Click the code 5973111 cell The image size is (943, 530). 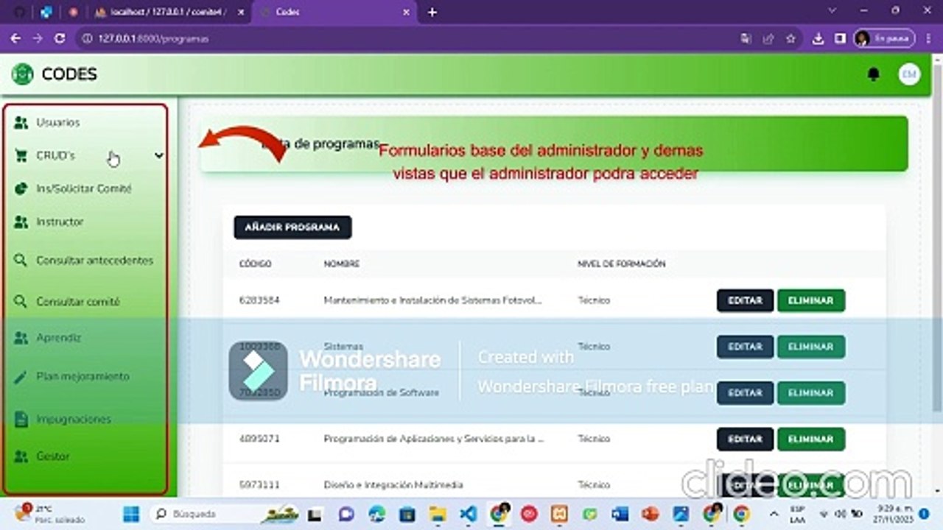pyautogui.click(x=259, y=485)
